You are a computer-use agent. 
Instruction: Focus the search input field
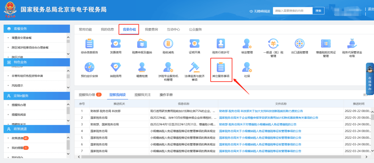(293, 11)
